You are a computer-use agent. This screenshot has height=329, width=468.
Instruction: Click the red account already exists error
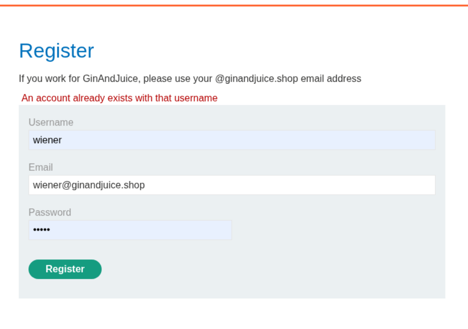click(119, 98)
